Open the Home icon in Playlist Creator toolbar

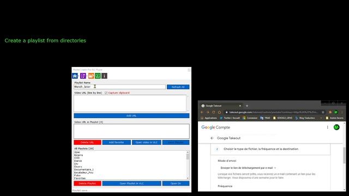click(75, 76)
